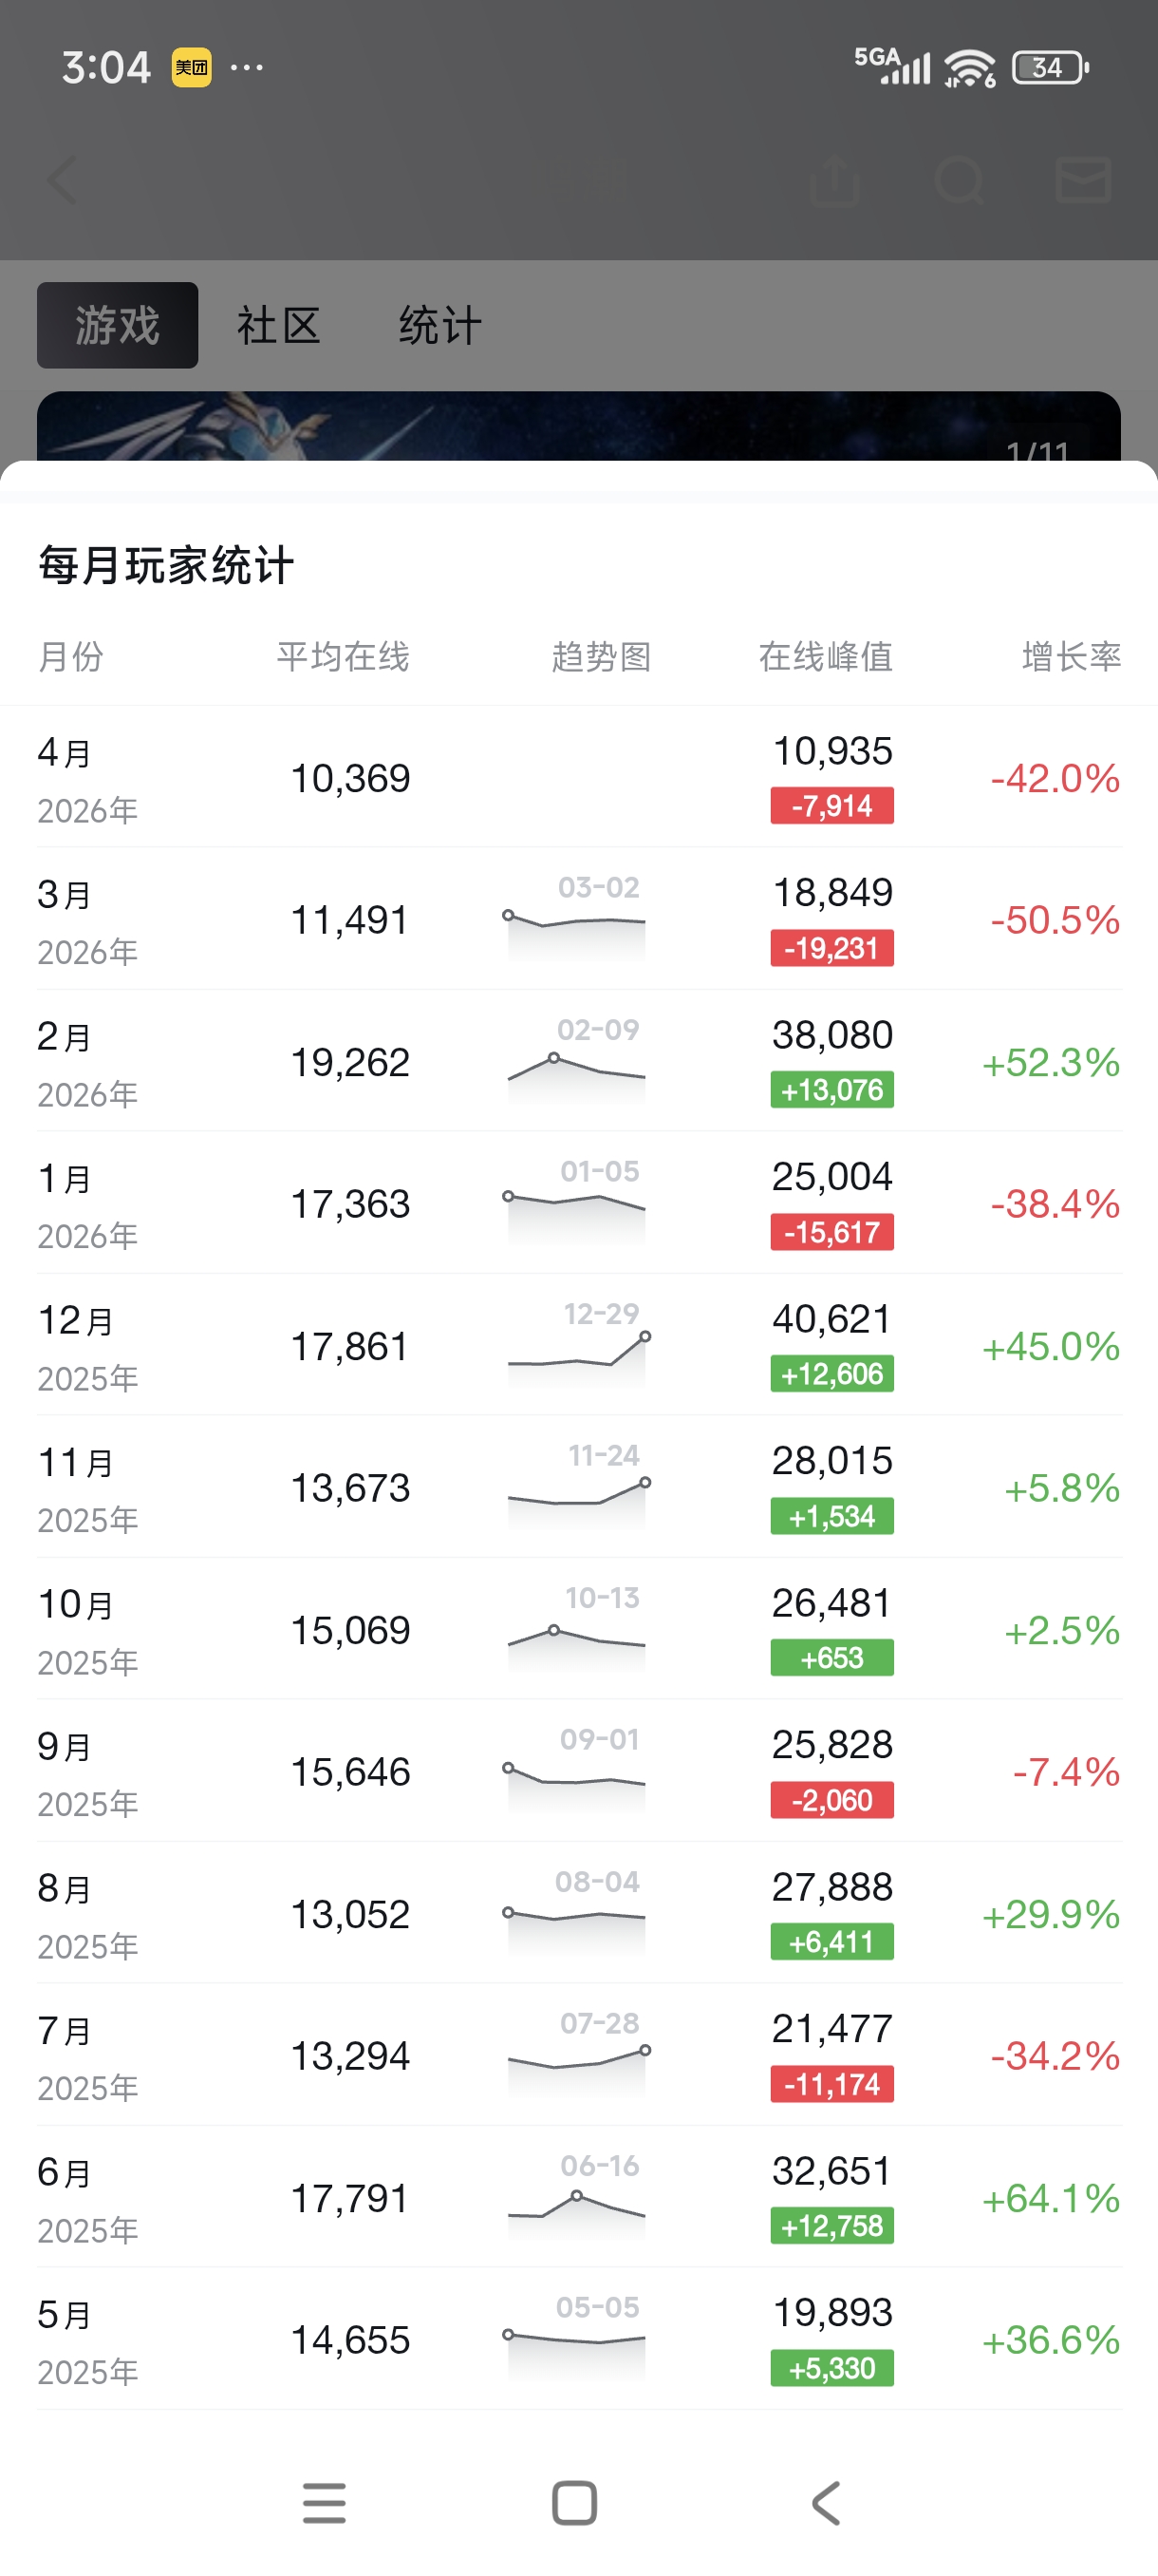Select the 2月 2026年 row trend sparkline
Image resolution: width=1158 pixels, height=2576 pixels.
pos(576,1066)
